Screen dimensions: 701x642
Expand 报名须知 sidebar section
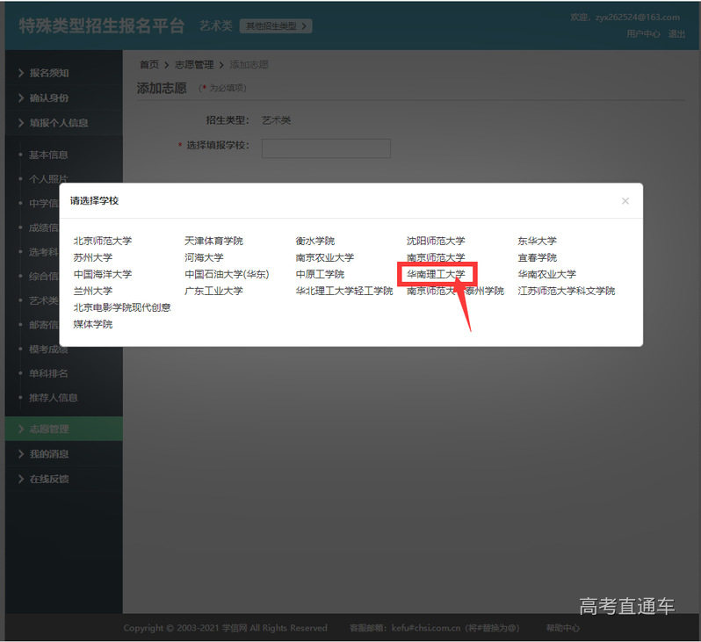pos(49,73)
